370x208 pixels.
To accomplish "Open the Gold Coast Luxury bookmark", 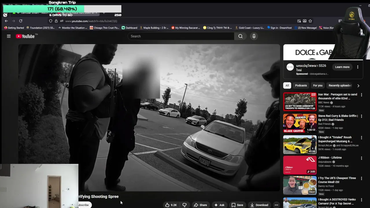I will click(249, 28).
